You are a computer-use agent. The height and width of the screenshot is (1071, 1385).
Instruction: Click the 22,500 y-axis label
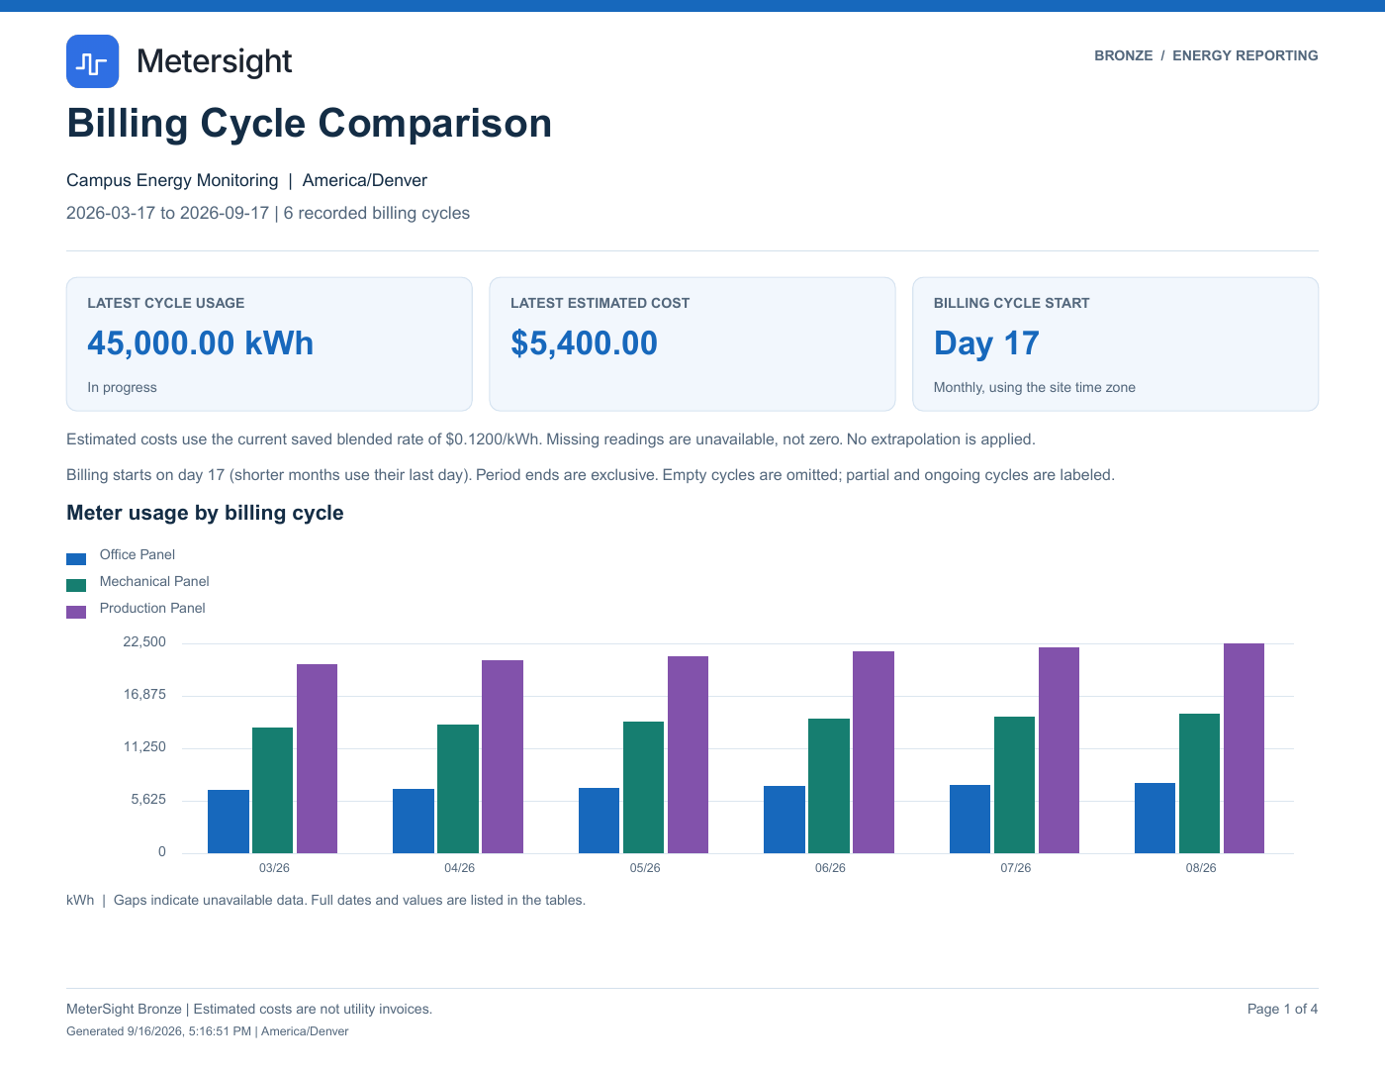[144, 642]
